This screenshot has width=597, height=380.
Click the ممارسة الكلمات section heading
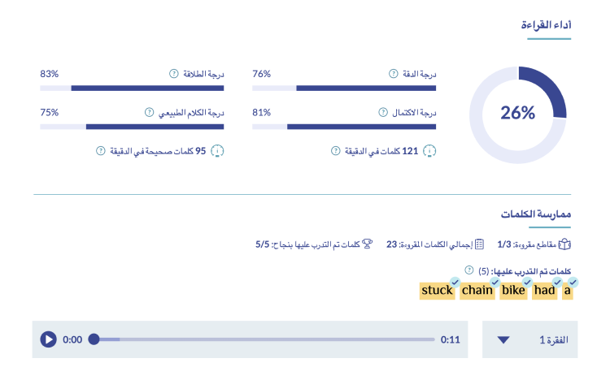535,214
